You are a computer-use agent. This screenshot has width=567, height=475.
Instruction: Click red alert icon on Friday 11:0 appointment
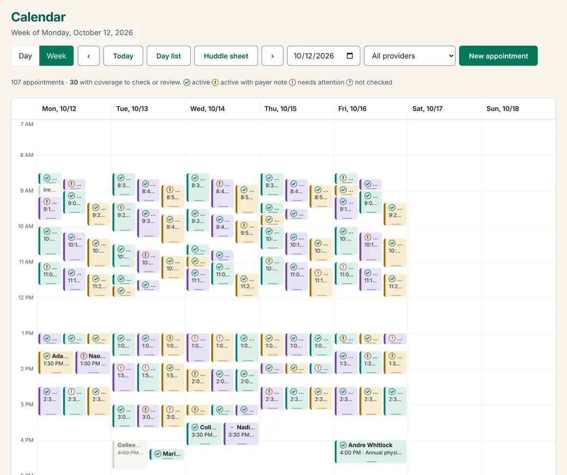pos(343,267)
